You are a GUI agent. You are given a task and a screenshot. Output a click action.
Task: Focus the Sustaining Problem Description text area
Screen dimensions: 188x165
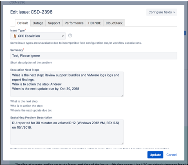pyautogui.click(x=67, y=132)
